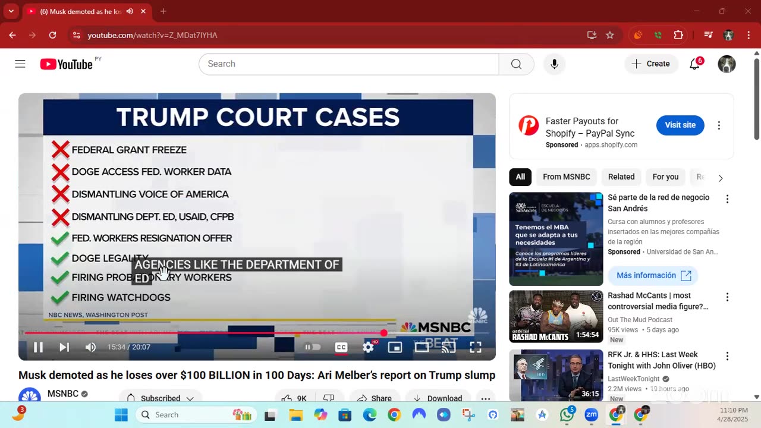Open options menu for Shopify ad
761x428 pixels.
(x=719, y=125)
